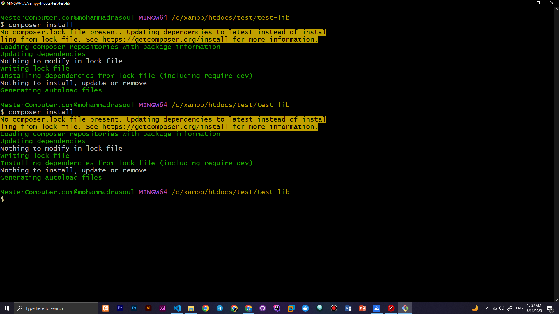Open Docker Desktop from taskbar
559x314 pixels.
[x=305, y=308]
